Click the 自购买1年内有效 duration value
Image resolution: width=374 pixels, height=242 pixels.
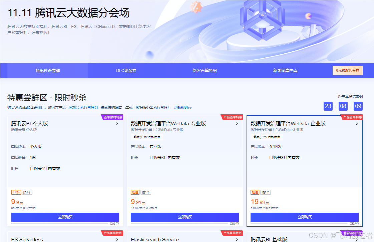[45, 169]
